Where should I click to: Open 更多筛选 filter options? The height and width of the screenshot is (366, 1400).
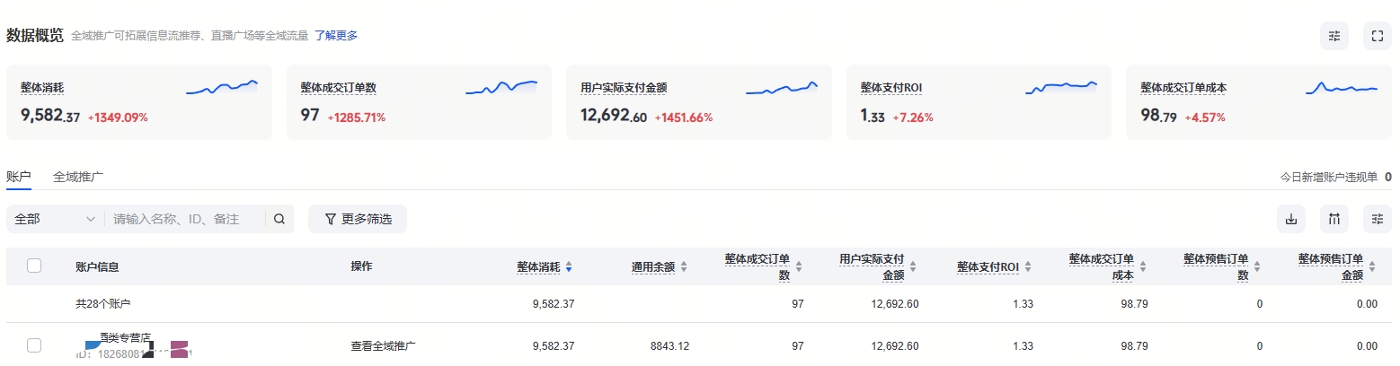[x=358, y=219]
